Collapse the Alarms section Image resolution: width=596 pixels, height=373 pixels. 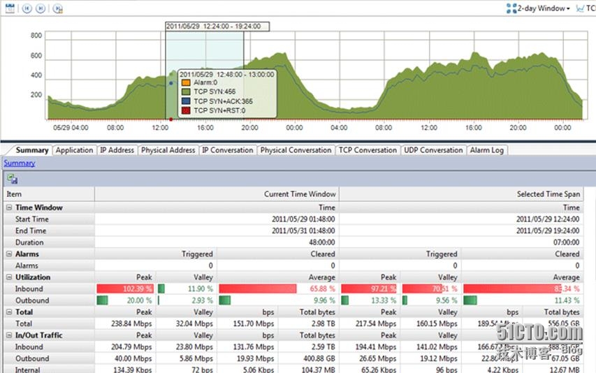(9, 254)
